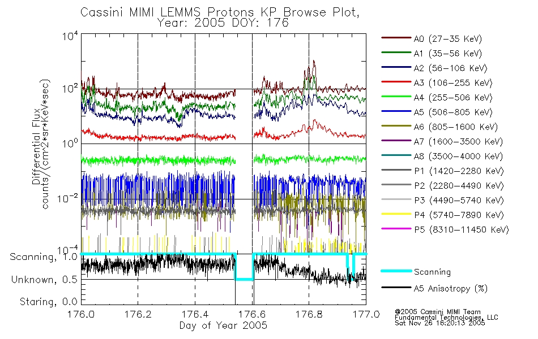
Task: Click the purple A7 legend line swatch
Action: [396, 141]
